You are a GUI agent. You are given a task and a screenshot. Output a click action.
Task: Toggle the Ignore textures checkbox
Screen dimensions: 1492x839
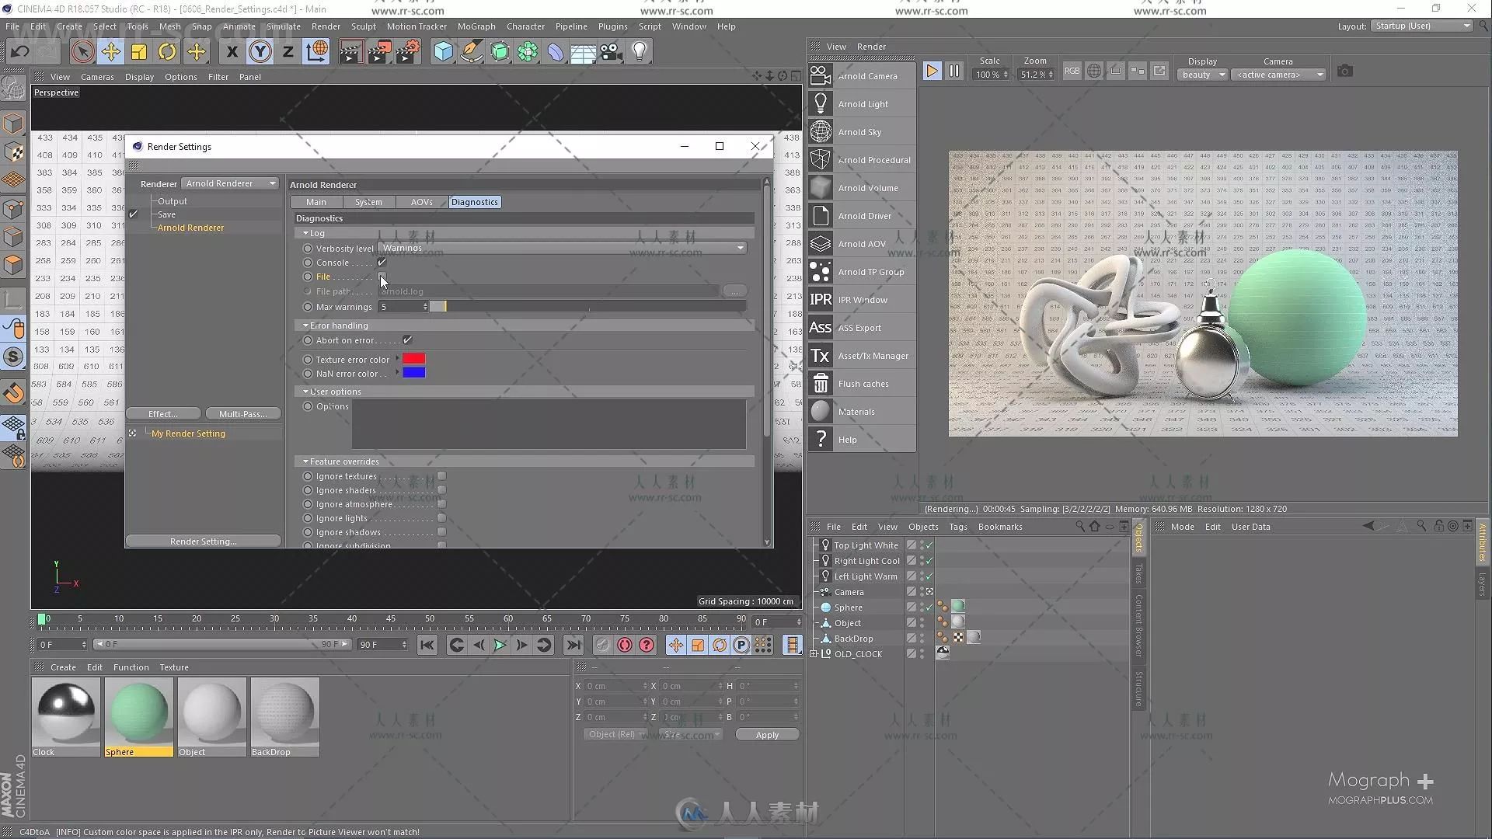[x=441, y=475]
